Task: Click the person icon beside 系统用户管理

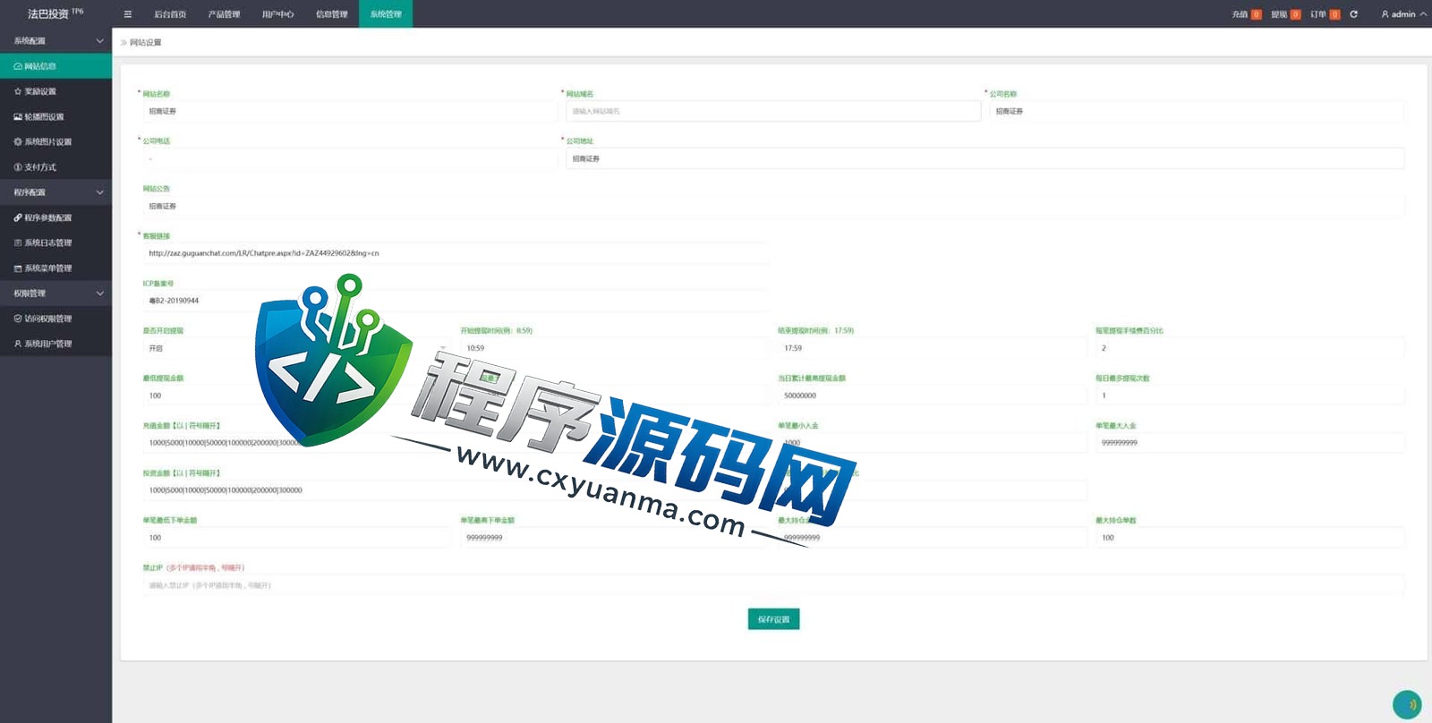Action: pyautogui.click(x=17, y=344)
